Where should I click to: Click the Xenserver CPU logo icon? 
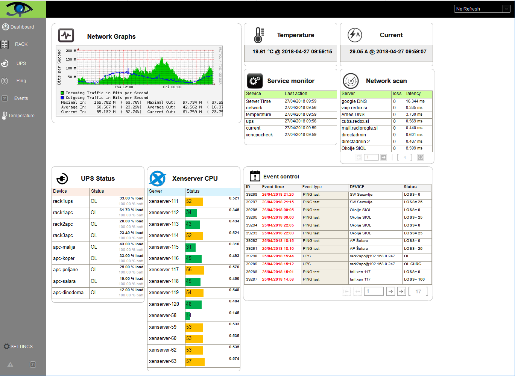pos(158,178)
